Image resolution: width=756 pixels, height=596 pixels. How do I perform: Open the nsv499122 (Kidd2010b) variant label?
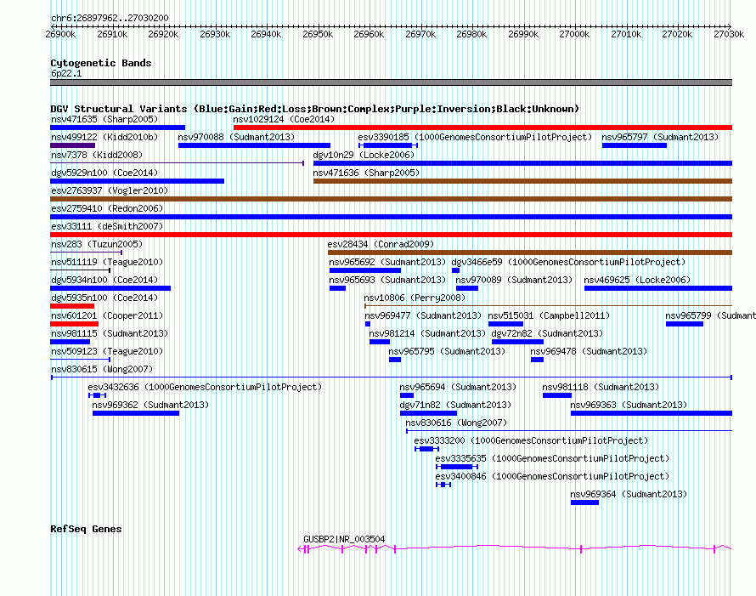104,137
